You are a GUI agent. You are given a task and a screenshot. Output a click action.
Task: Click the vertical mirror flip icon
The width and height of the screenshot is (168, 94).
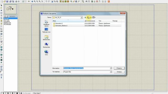[x=1, y=78]
